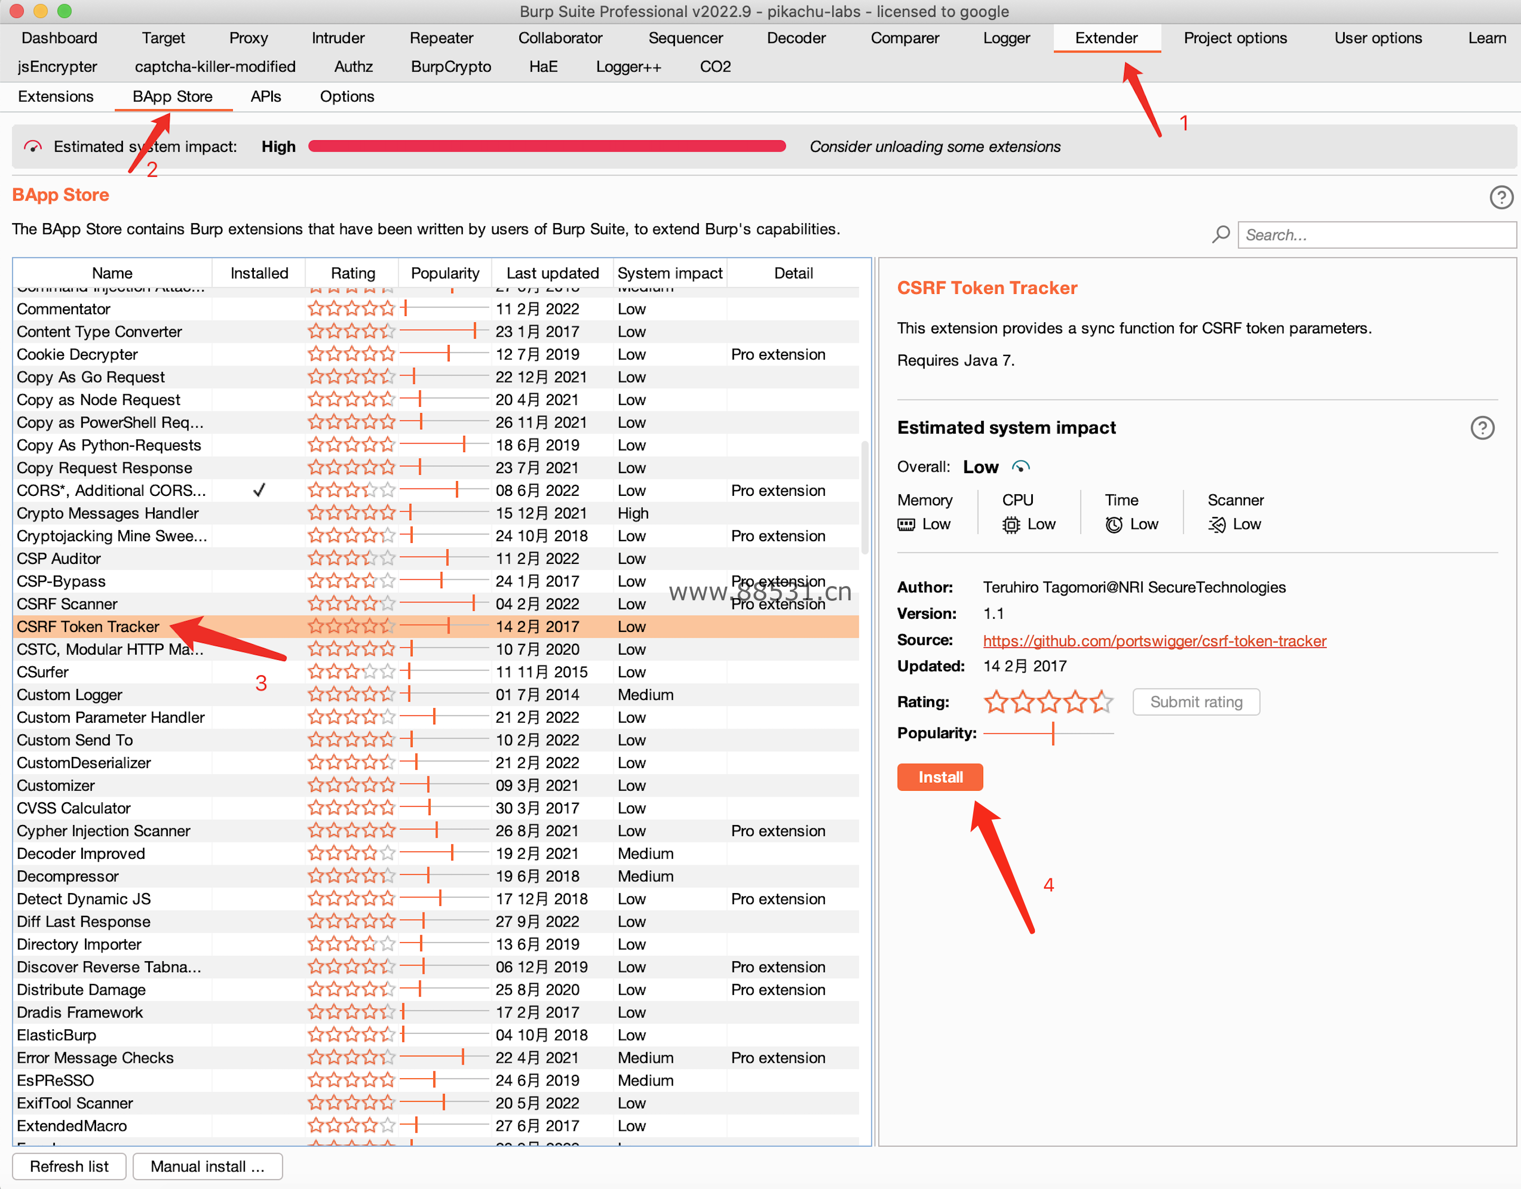Select the Customizer row
1521x1189 pixels.
click(436, 785)
